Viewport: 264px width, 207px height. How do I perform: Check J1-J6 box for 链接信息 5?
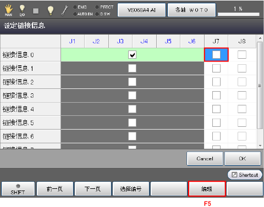click(132, 122)
